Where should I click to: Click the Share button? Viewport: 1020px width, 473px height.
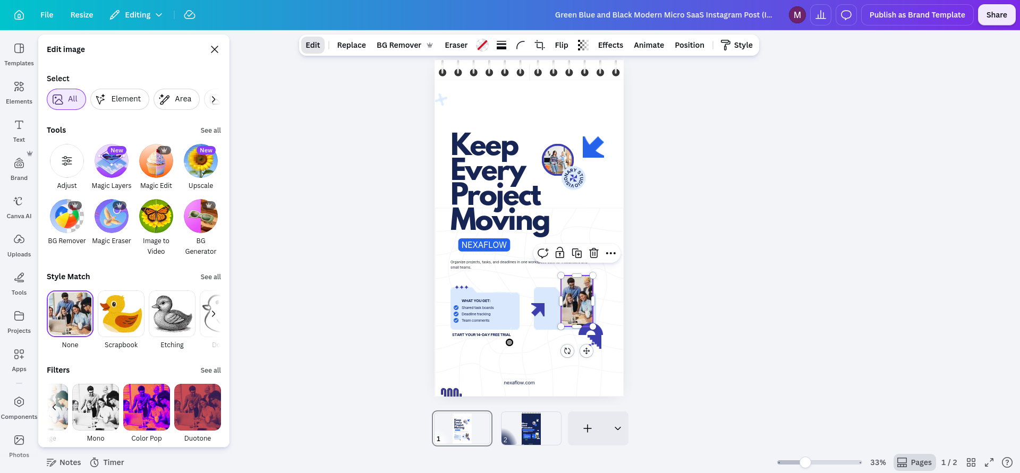pos(997,15)
